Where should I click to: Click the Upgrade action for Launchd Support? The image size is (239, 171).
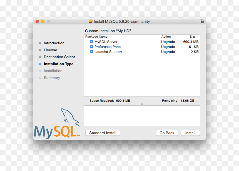click(168, 52)
